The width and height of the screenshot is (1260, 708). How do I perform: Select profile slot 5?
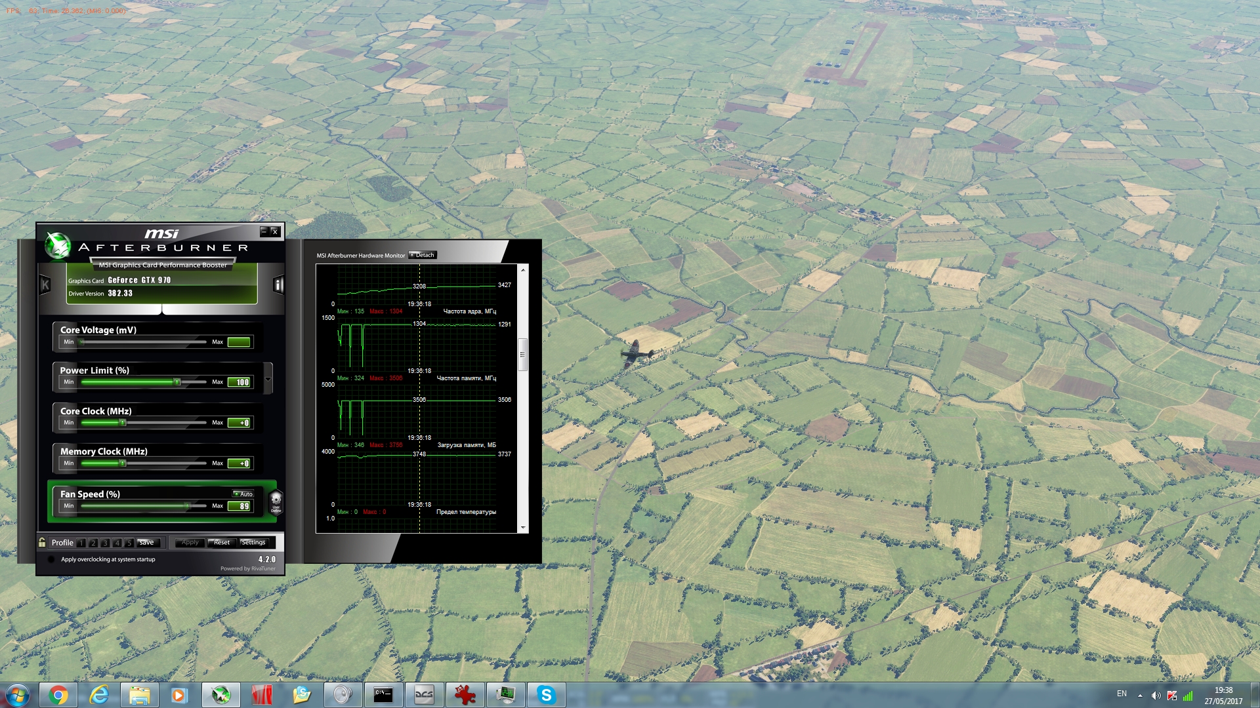[129, 543]
